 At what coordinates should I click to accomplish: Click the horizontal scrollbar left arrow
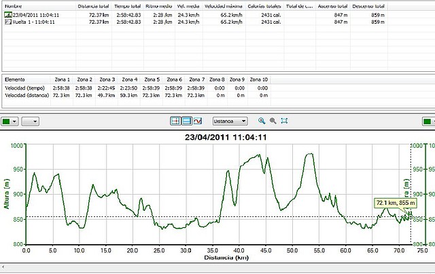3,267
